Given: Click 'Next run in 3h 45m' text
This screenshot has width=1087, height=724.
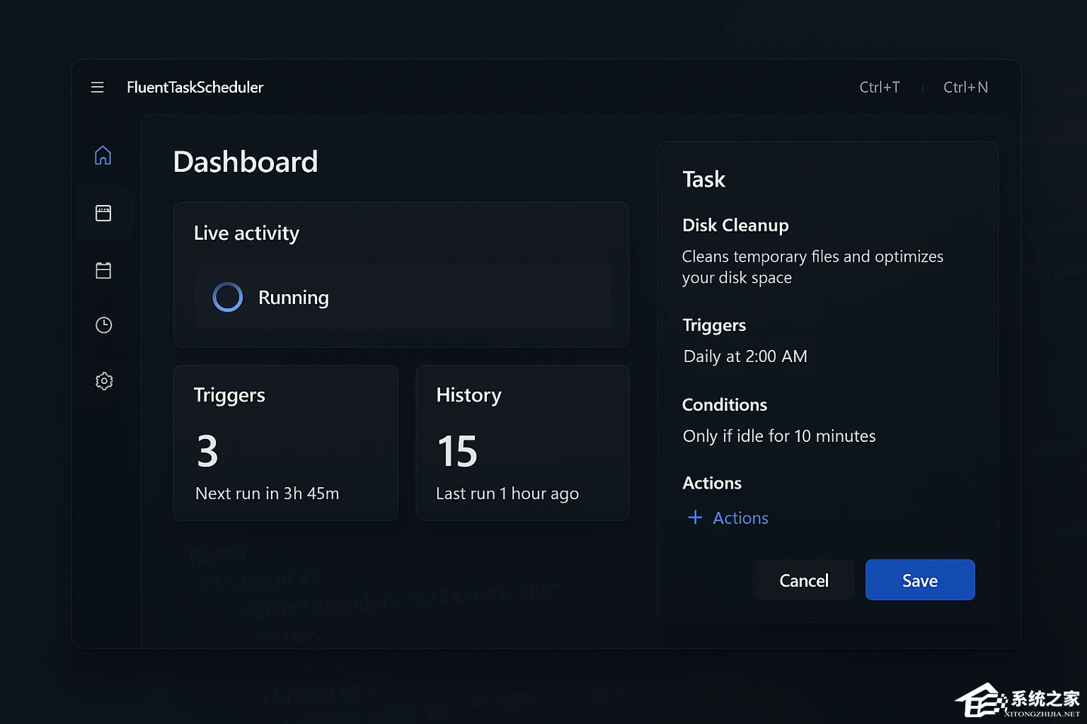Looking at the screenshot, I should click(267, 493).
